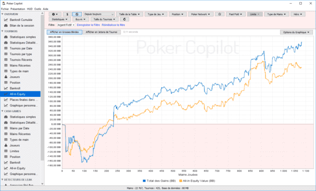Open the Depuis toujours date combo box

click(x=99, y=14)
